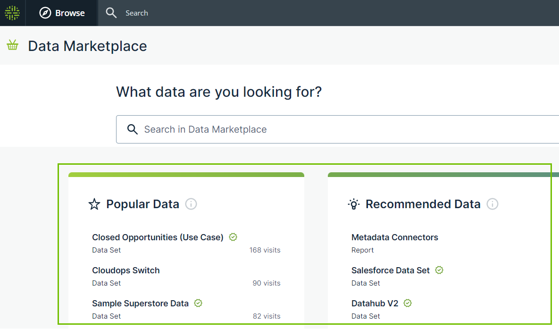
Task: Click the compass icon beside Browse
Action: point(45,13)
